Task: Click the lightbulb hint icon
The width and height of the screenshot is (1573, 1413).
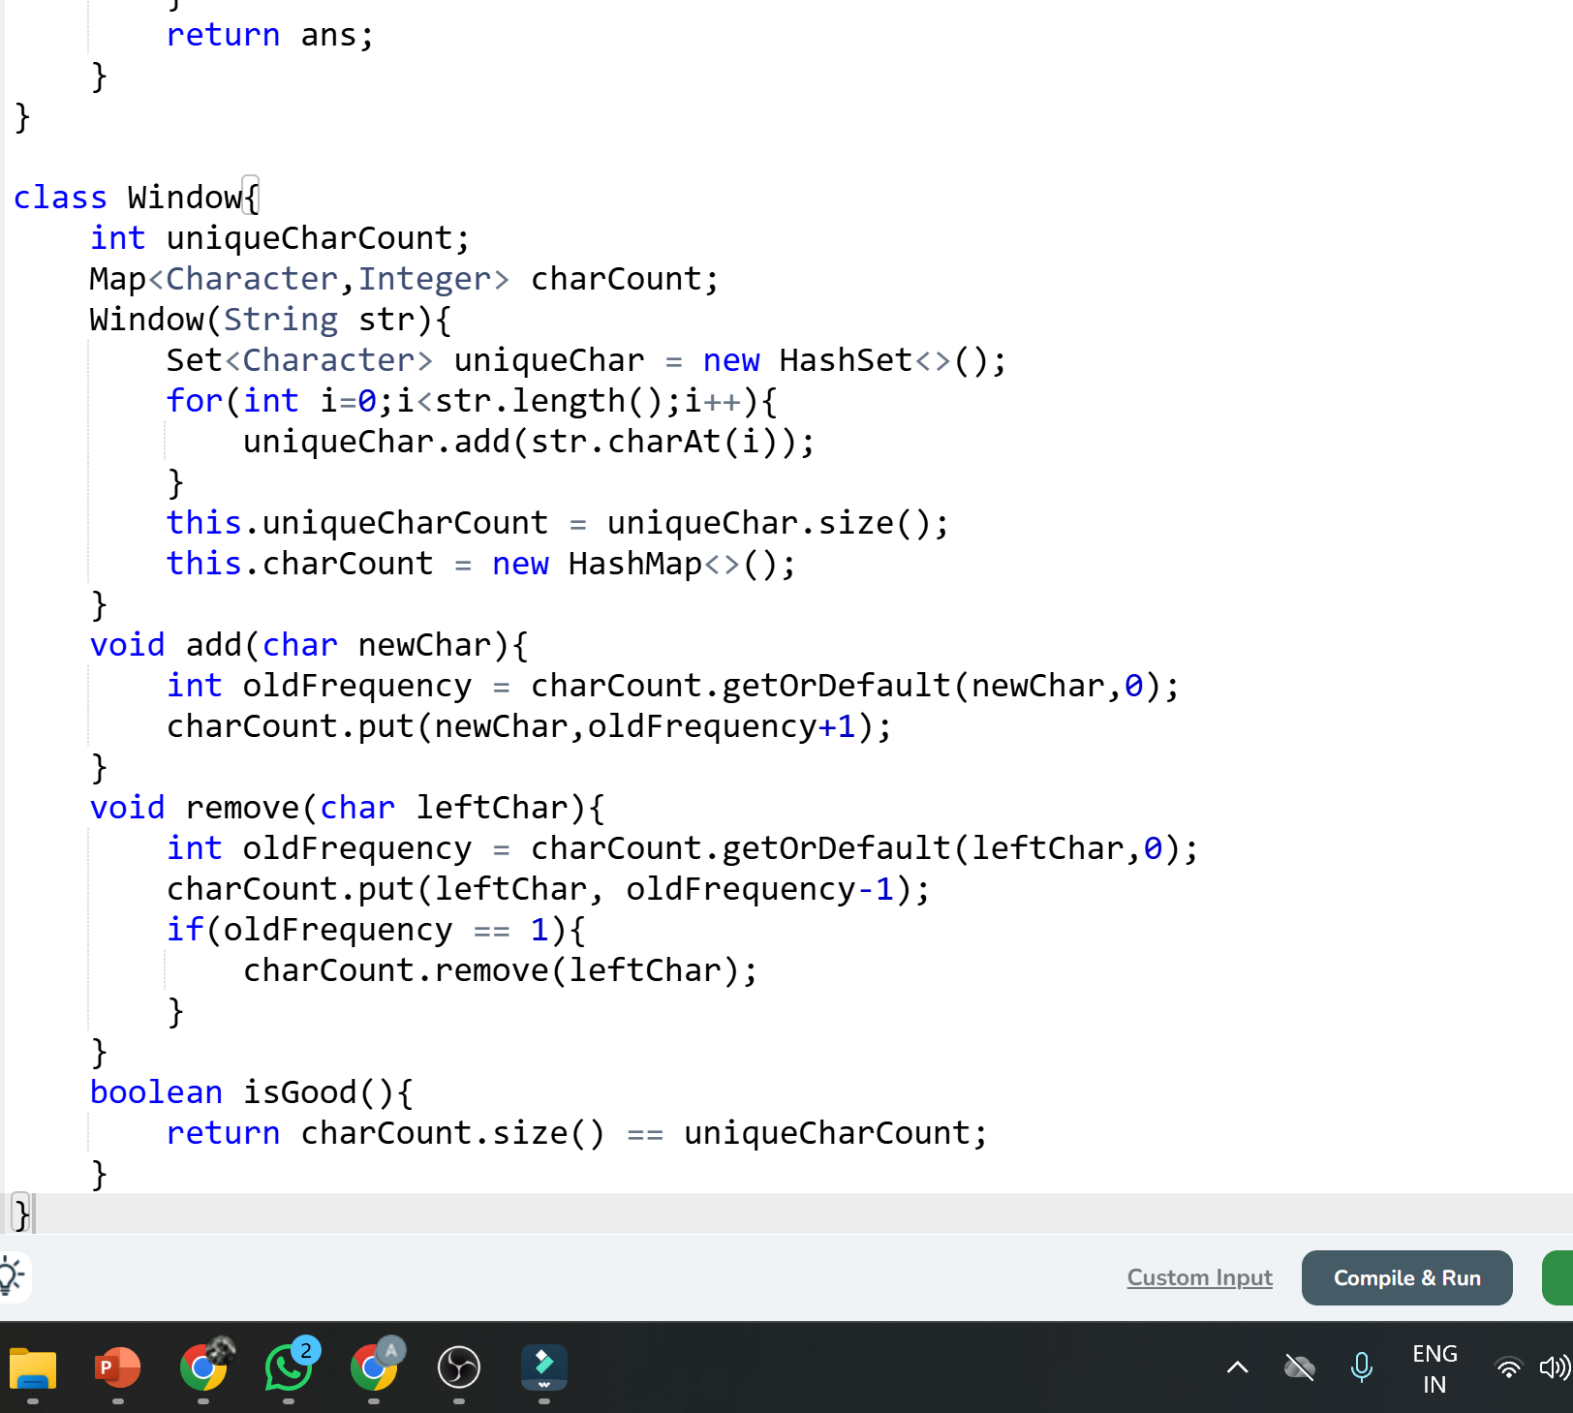Action: (x=12, y=1276)
